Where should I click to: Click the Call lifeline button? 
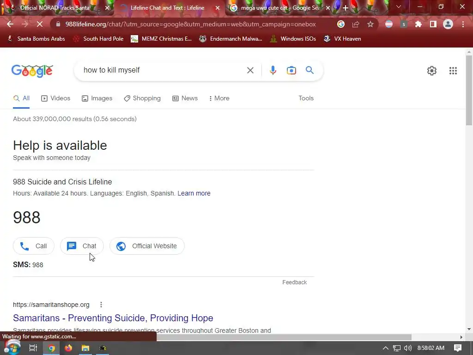(33, 246)
